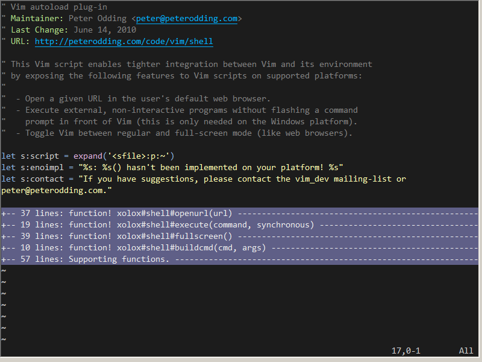Open the peterodding.com/code/vim/shell URL
Viewport: 482px width, 362px height.
coord(124,41)
